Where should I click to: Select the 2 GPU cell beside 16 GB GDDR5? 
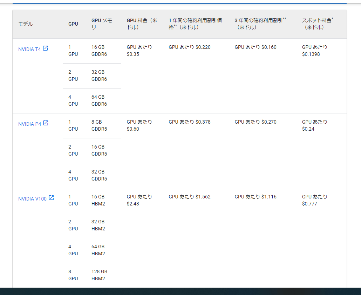(73, 150)
